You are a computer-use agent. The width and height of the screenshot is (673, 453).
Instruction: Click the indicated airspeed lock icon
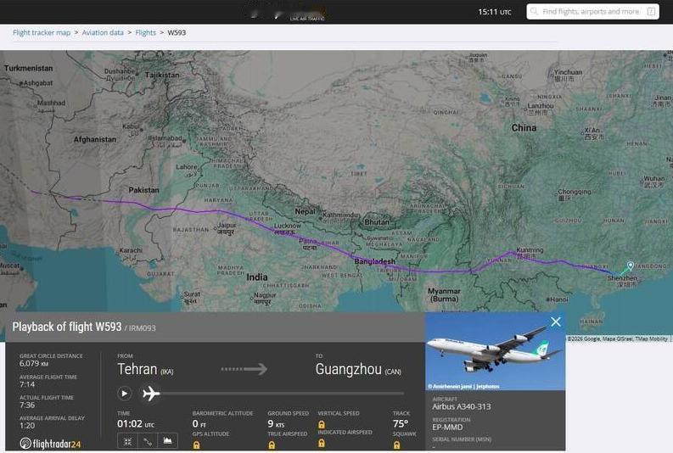(322, 443)
